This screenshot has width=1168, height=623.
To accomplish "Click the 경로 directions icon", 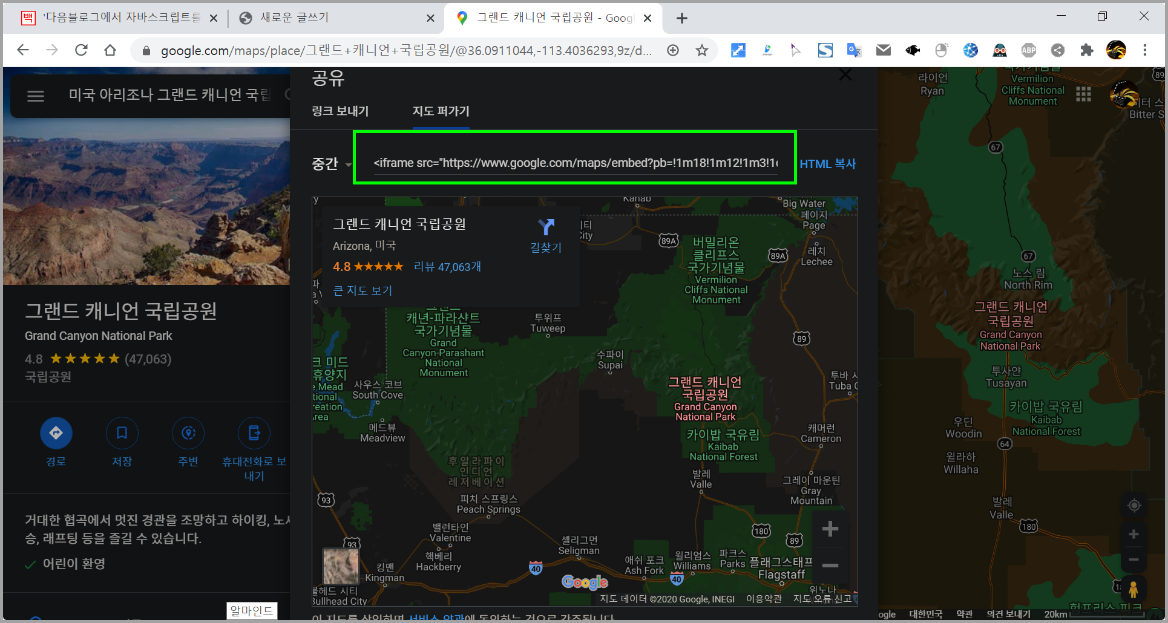I will [56, 433].
